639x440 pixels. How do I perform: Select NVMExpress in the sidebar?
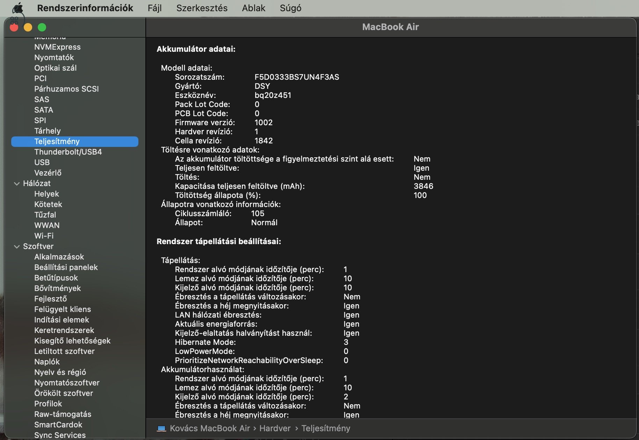pyautogui.click(x=57, y=47)
